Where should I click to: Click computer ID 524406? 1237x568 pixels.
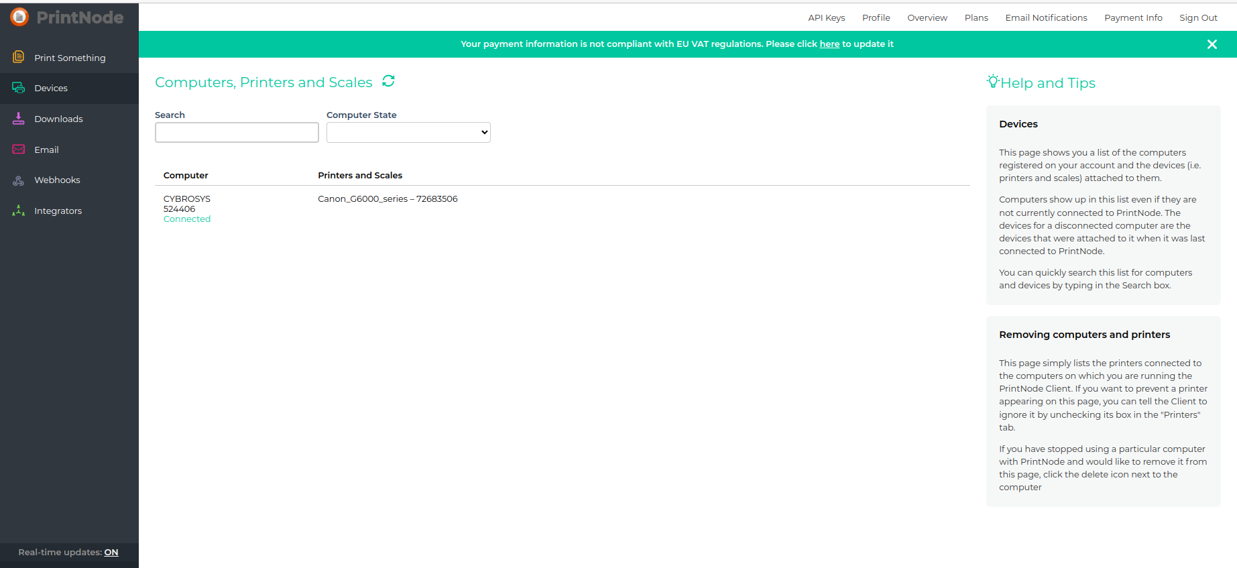(179, 209)
